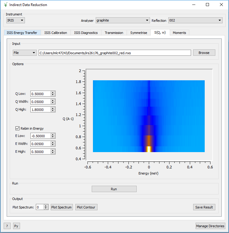
Task: Open Manage Directories
Action: 210,226
